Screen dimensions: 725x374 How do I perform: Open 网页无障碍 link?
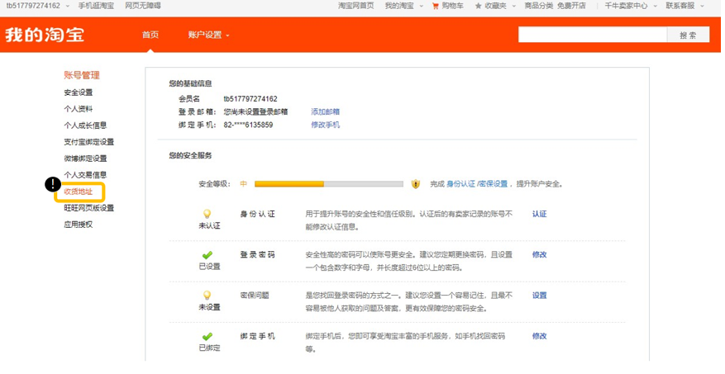click(x=143, y=6)
